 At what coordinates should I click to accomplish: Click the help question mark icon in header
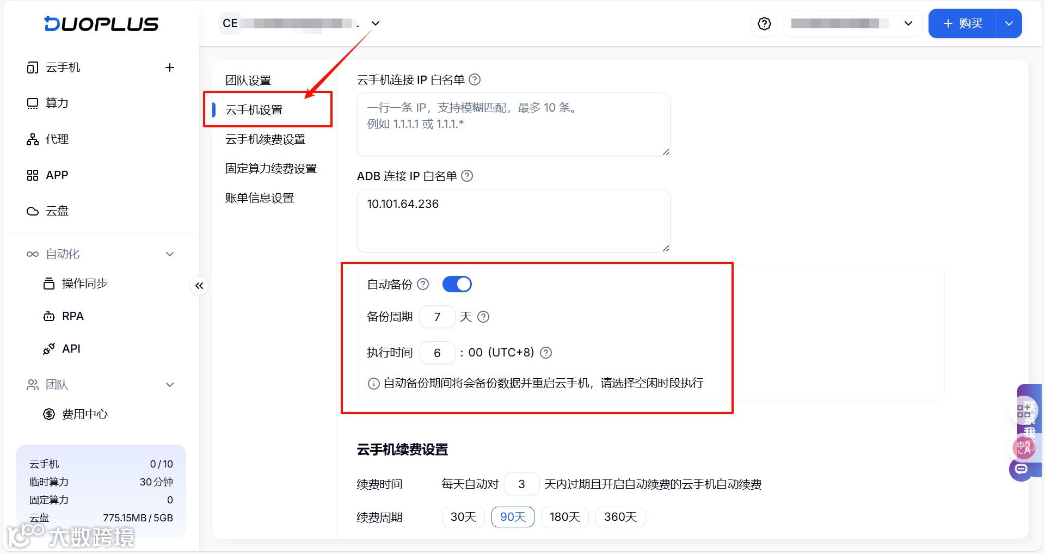pos(764,23)
